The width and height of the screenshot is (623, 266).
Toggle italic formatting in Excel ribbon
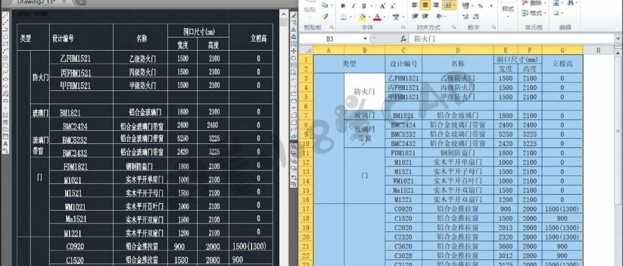[x=354, y=6]
